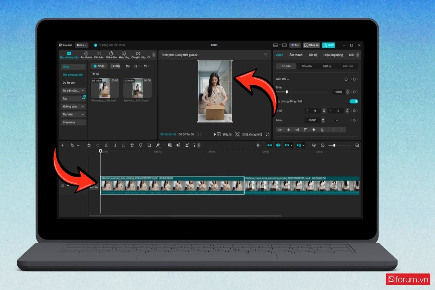Screen dimensions: 435x290
Task: Toggle the scale (Tỷ lệ) keyframe diamond
Action: 354,92
